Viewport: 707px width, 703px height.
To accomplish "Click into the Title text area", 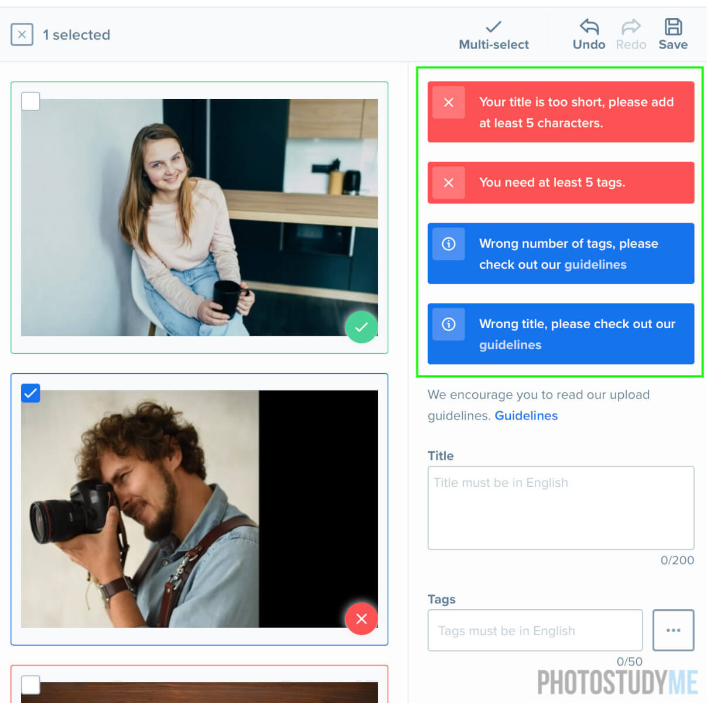I will (x=561, y=508).
